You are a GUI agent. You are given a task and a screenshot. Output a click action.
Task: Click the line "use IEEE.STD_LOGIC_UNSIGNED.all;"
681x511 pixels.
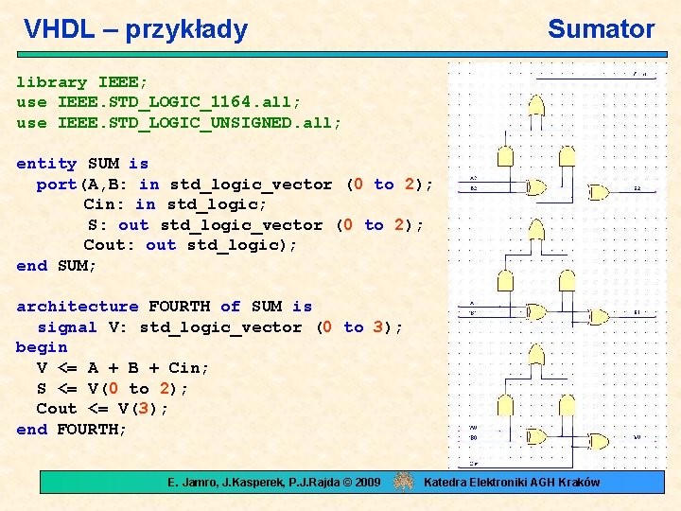point(179,122)
